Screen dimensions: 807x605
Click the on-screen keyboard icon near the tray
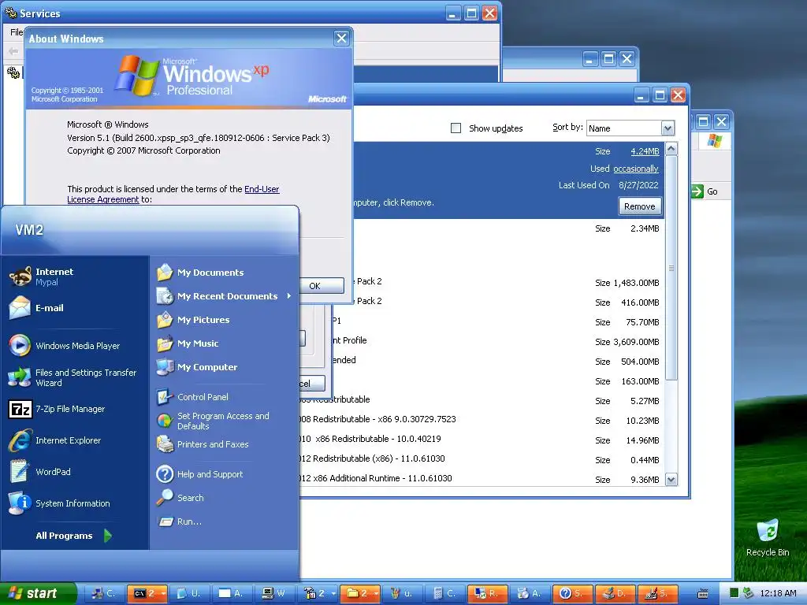[x=702, y=593]
